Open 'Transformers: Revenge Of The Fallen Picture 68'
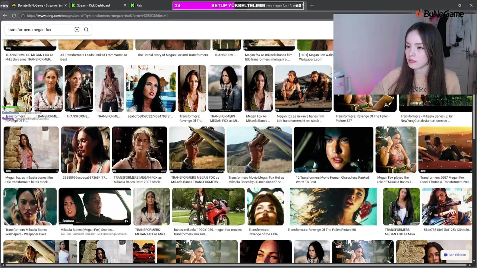 coord(322,230)
